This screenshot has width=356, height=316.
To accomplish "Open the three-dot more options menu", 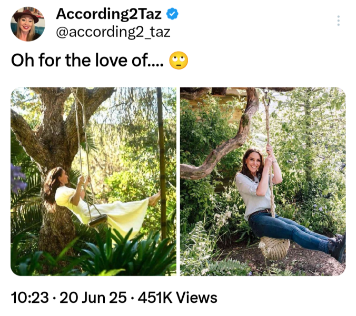I will coord(338,21).
